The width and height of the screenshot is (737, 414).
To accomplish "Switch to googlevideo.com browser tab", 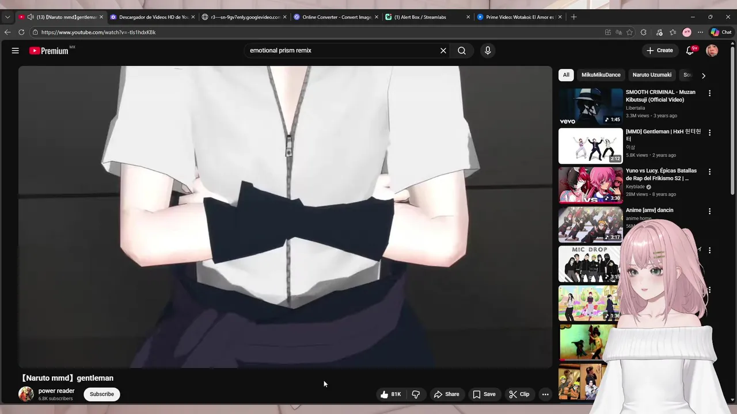I will pyautogui.click(x=245, y=17).
